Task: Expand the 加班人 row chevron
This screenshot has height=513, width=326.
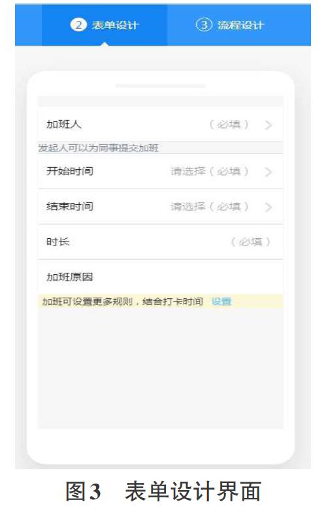Action: (269, 125)
